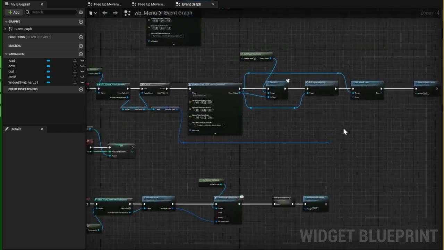Screen dimensions: 444x250
Task: Click the Zoom -4 indicator
Action: coord(430,13)
